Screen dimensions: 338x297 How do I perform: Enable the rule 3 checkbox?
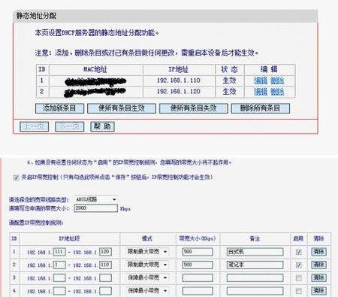pos(298,278)
